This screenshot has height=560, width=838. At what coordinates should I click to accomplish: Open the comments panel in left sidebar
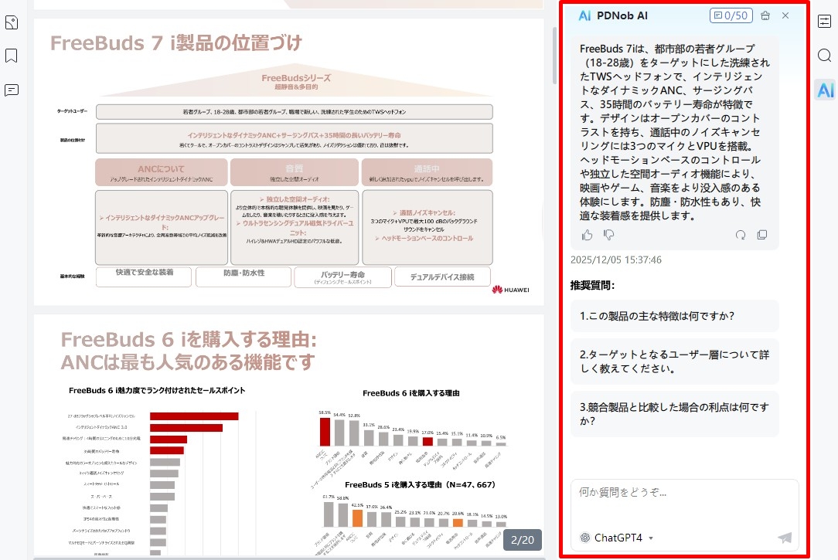pyautogui.click(x=12, y=90)
